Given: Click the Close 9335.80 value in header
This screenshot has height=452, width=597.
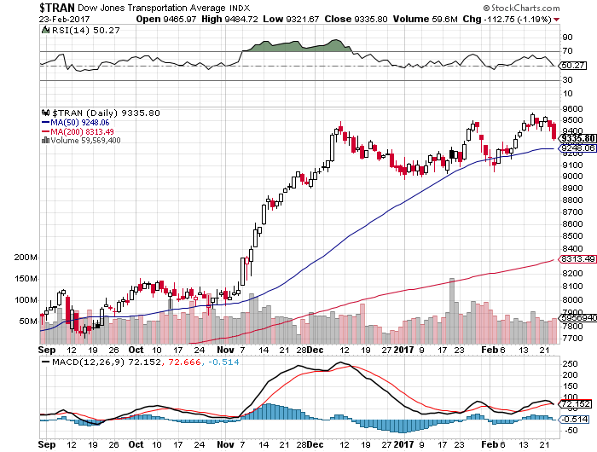Looking at the screenshot, I should click(356, 19).
